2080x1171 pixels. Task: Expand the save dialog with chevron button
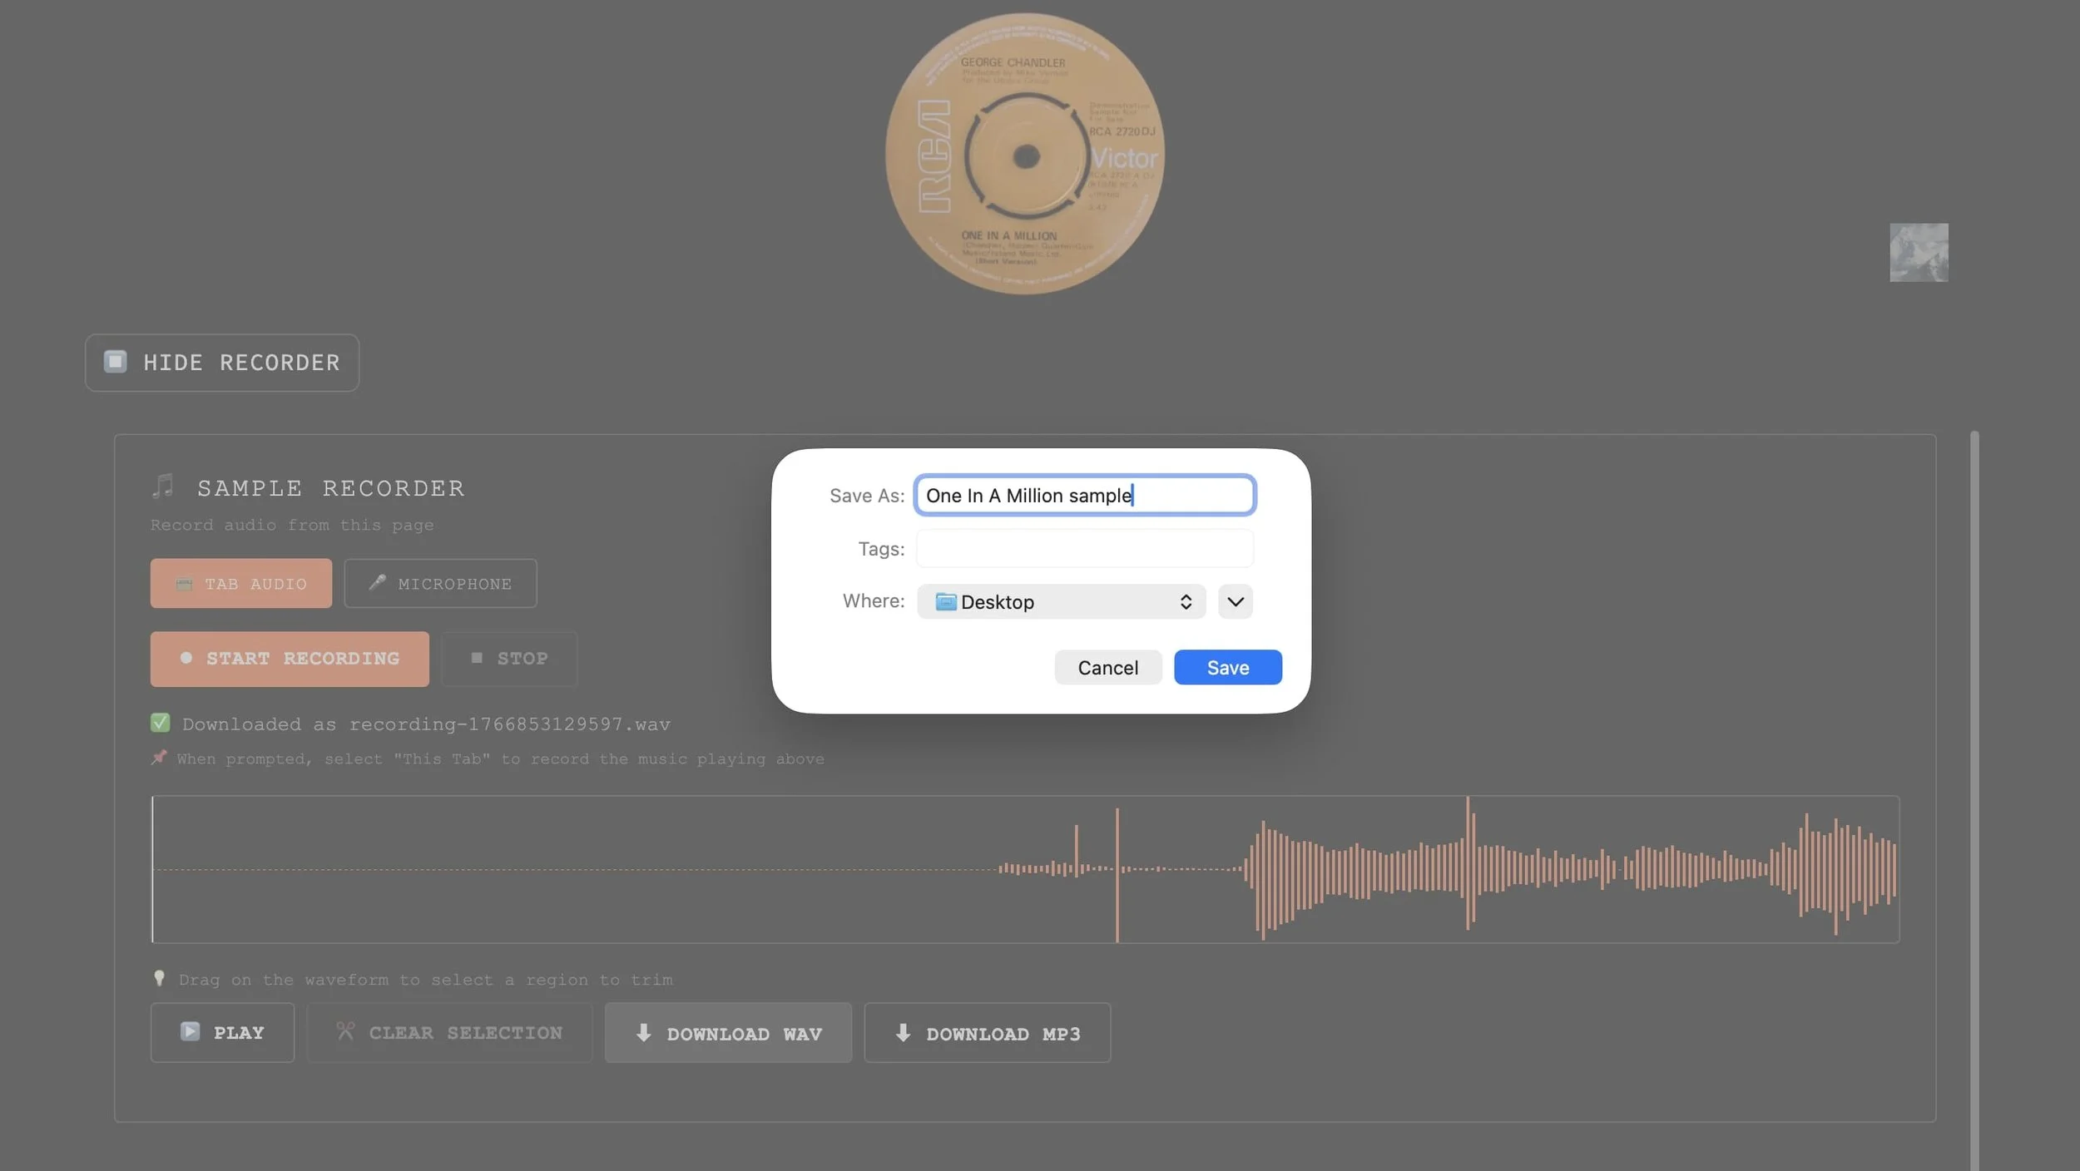click(1235, 601)
